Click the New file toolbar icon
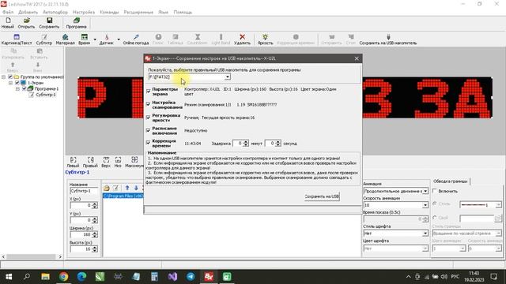 point(8,23)
